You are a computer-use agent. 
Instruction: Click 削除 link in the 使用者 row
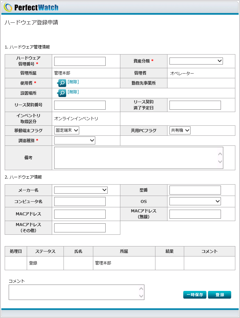pos(73,82)
